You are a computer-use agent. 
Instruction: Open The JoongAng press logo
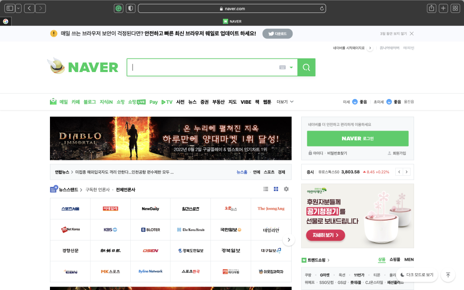(x=271, y=209)
